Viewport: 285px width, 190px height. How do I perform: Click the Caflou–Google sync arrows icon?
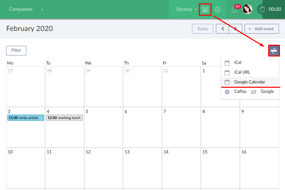[254, 92]
